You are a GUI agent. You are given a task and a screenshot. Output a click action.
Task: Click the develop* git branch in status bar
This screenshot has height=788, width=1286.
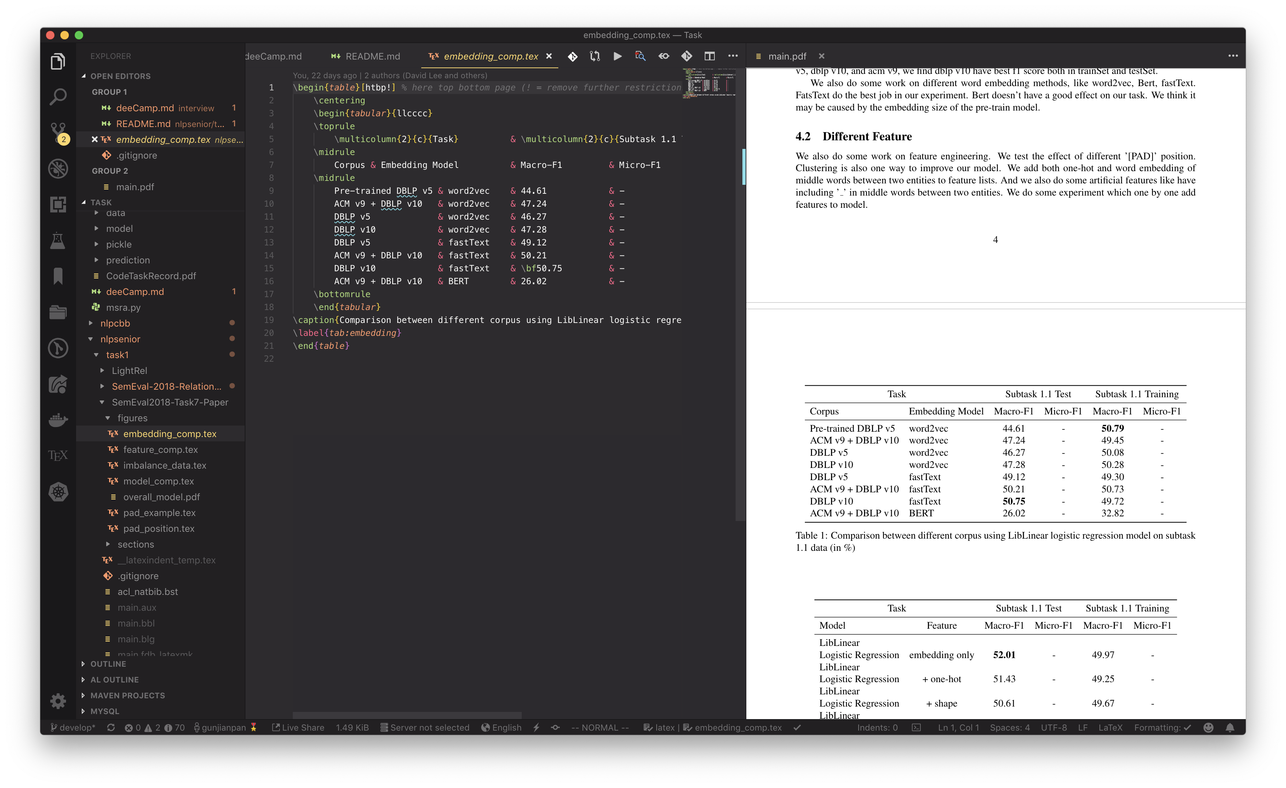pyautogui.click(x=73, y=727)
